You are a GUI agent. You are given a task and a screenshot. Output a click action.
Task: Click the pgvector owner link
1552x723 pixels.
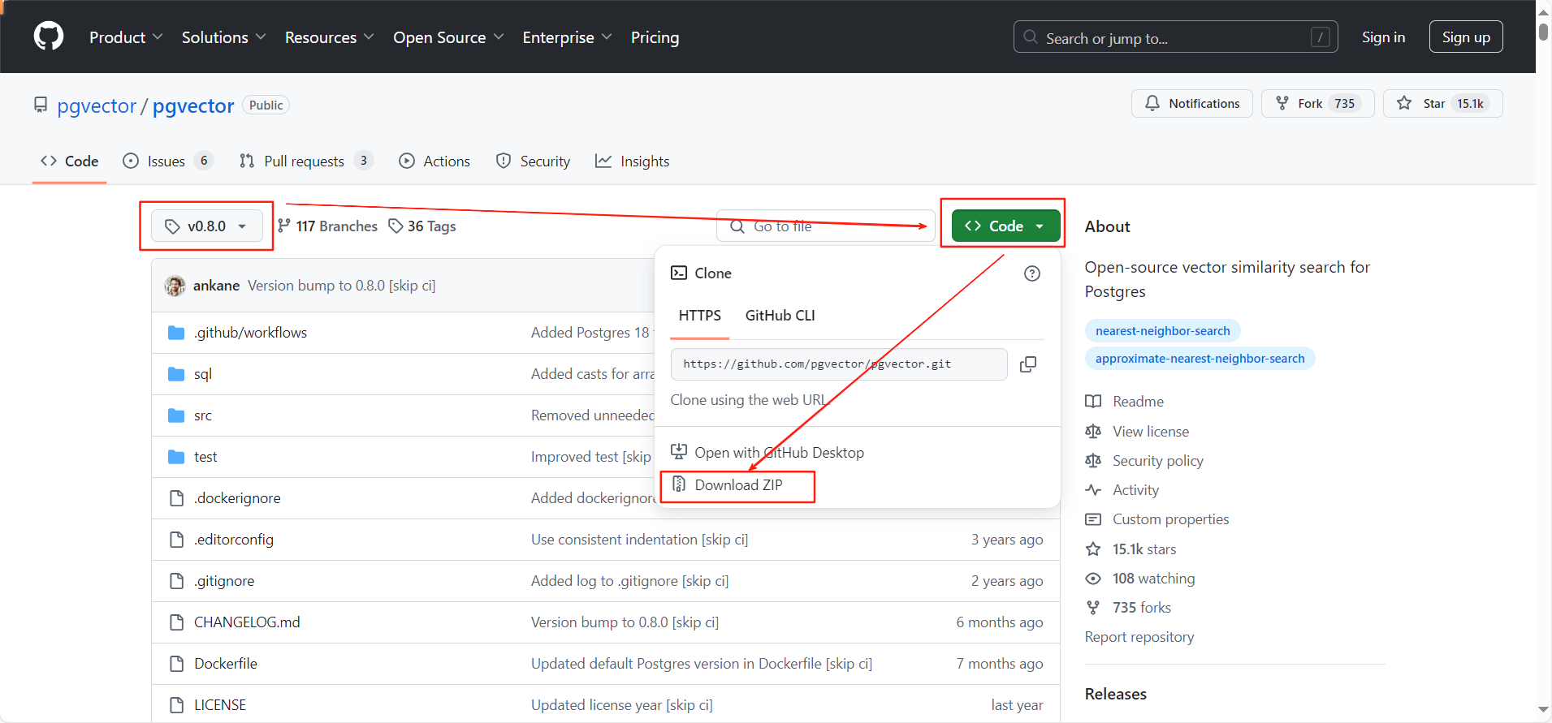[97, 106]
